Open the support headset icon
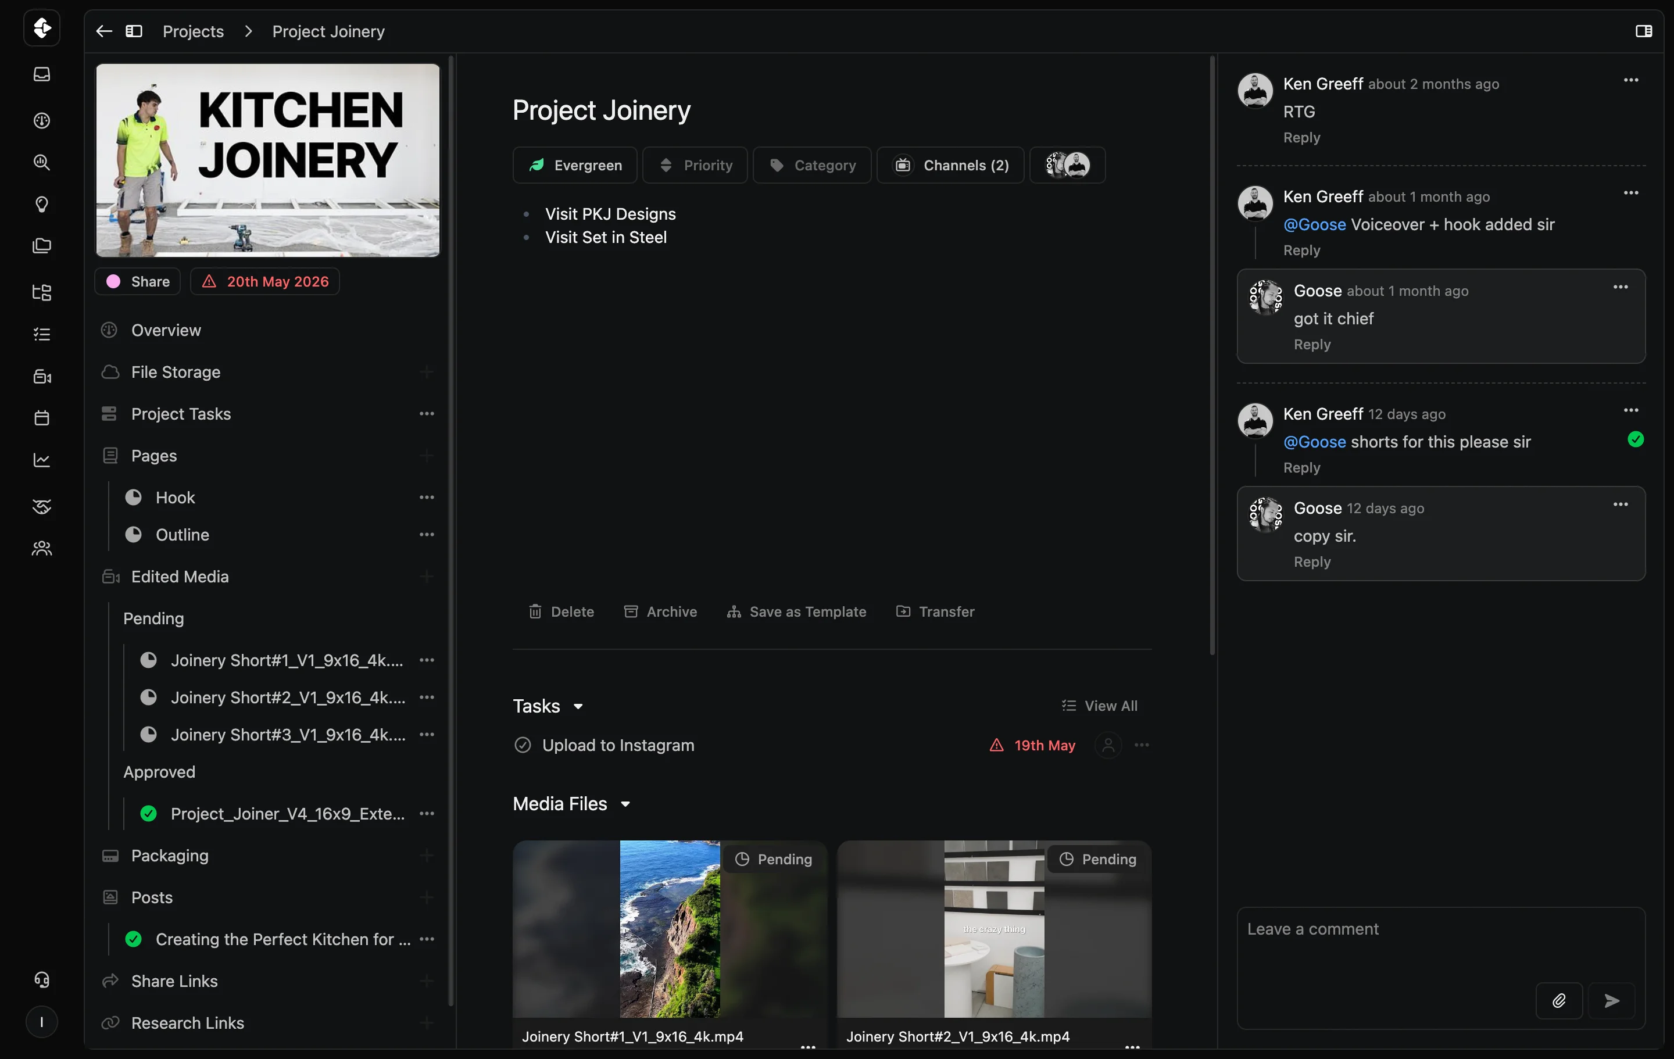The width and height of the screenshot is (1674, 1059). (x=42, y=980)
